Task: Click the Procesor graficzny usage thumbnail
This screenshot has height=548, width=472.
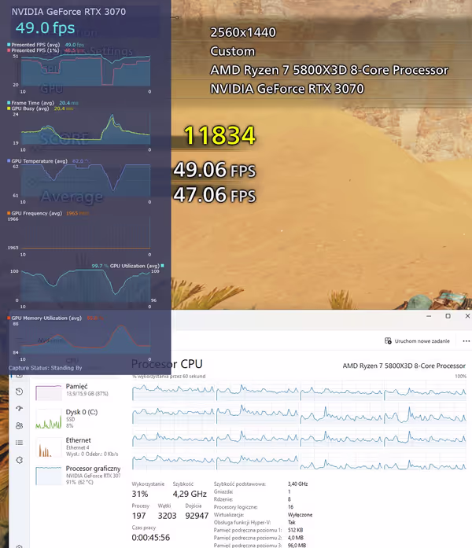Action: click(49, 476)
